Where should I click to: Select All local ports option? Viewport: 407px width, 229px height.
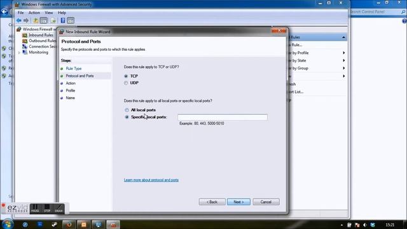tap(127, 110)
